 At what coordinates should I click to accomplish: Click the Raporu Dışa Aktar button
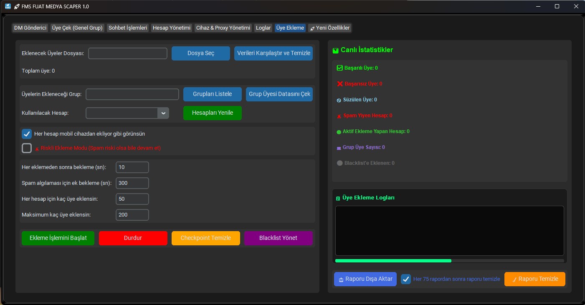point(365,279)
